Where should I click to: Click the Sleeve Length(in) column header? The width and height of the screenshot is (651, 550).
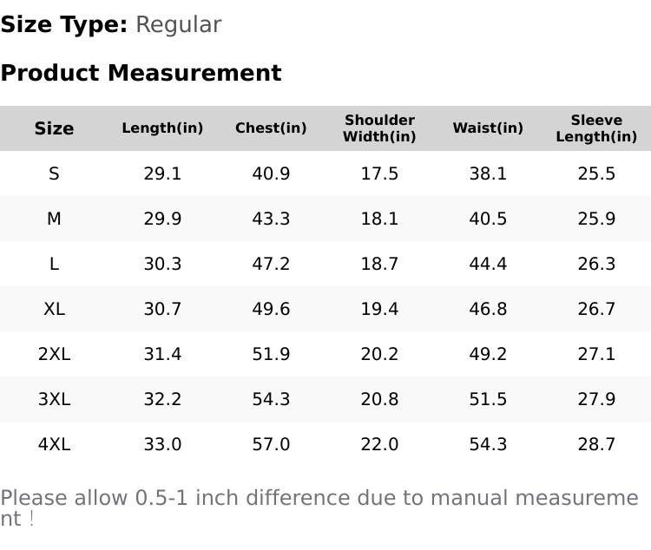[x=596, y=128]
